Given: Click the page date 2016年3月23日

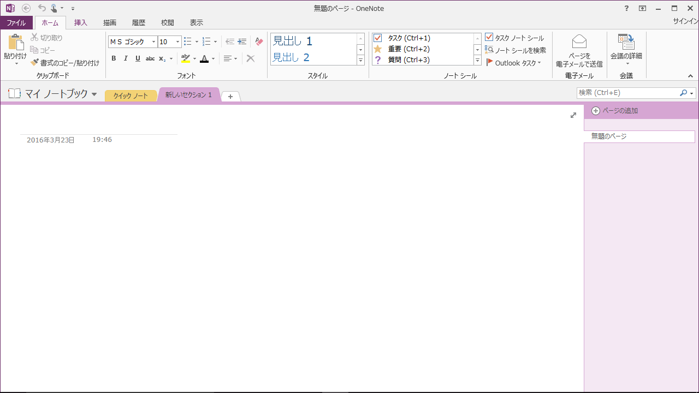Looking at the screenshot, I should [51, 140].
